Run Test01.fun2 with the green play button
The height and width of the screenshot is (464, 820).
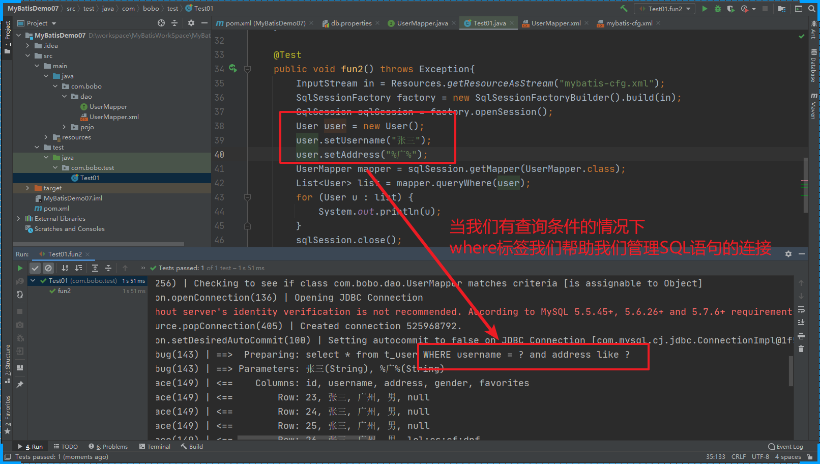[x=705, y=9]
